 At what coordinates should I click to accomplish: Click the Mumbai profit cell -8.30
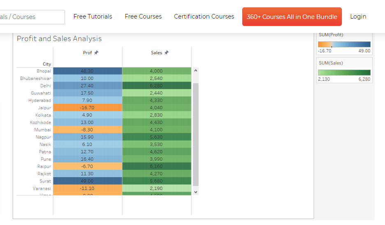[x=88, y=129]
